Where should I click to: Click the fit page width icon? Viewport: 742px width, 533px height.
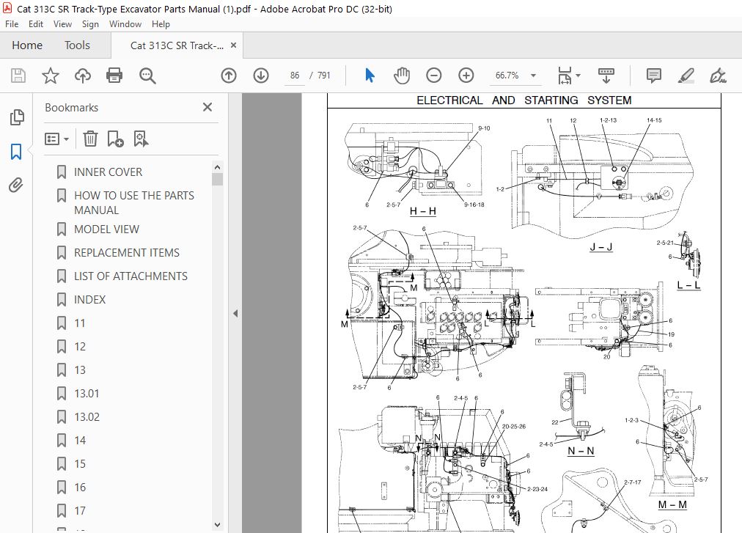(x=565, y=76)
